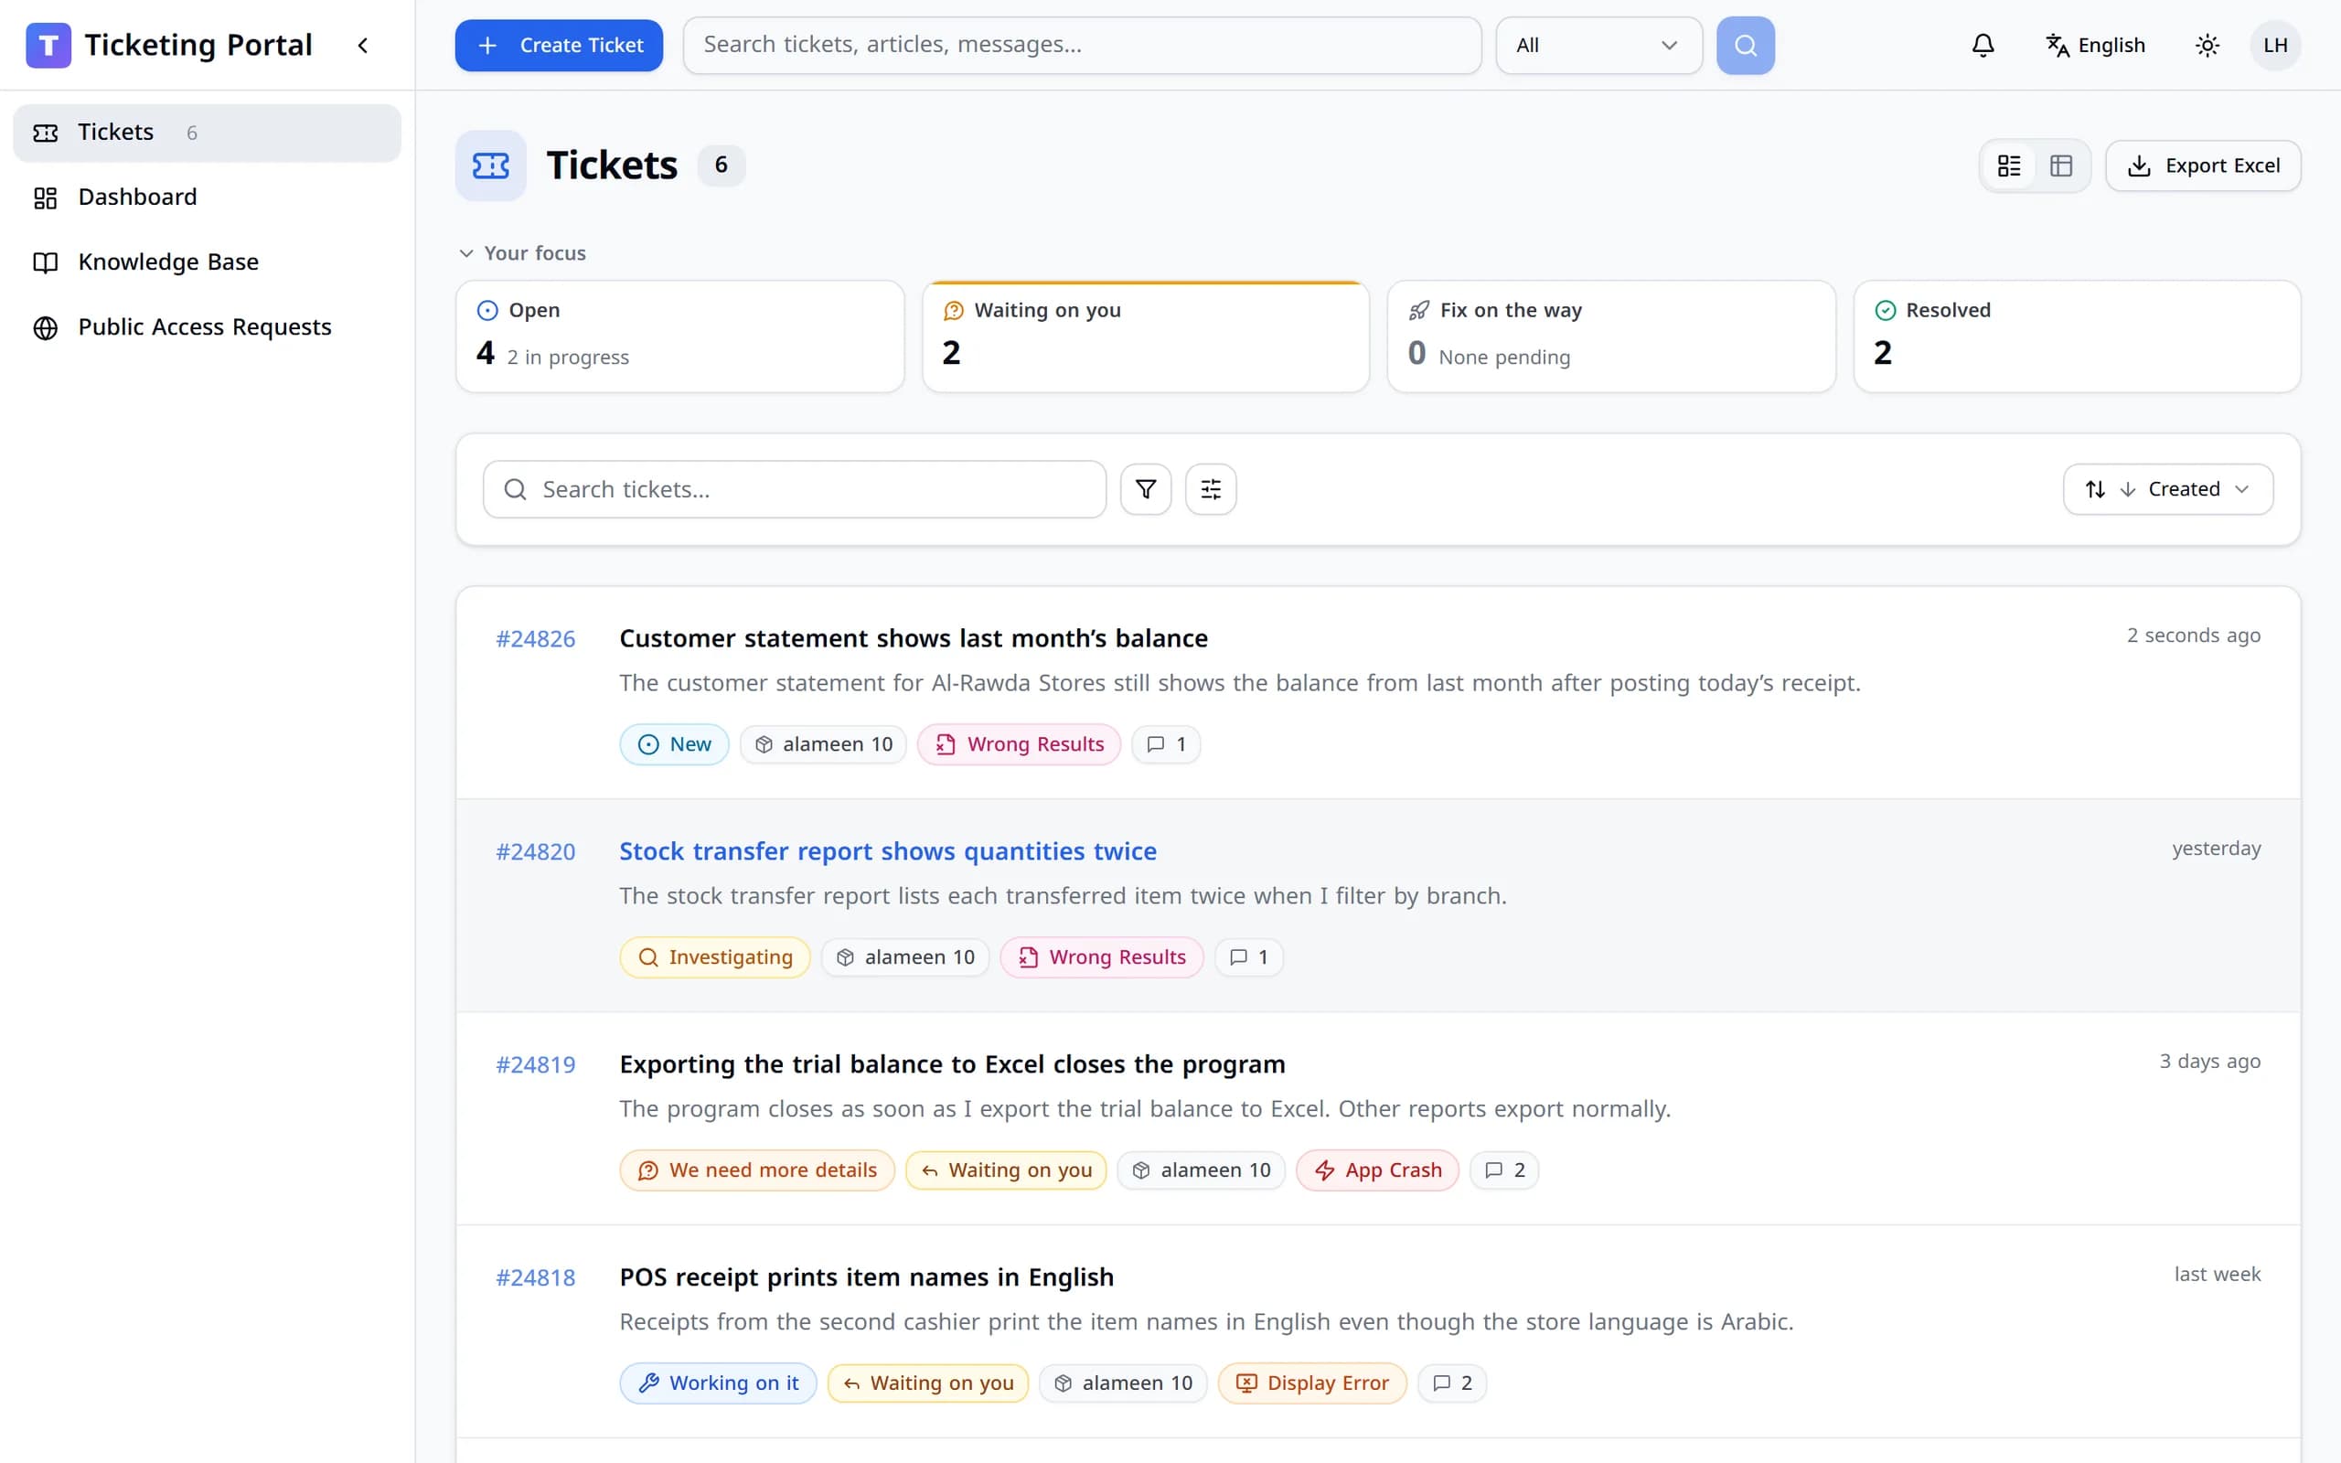Viewport: 2341px width, 1463px height.
Task: Select the Waiting on you focus card
Action: click(1145, 336)
